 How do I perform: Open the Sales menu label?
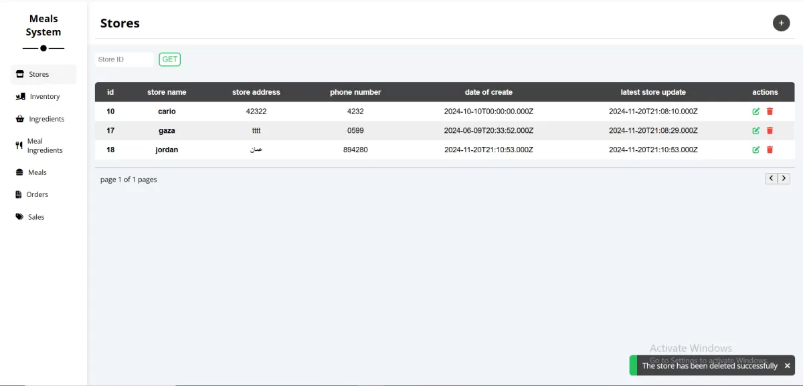36,217
